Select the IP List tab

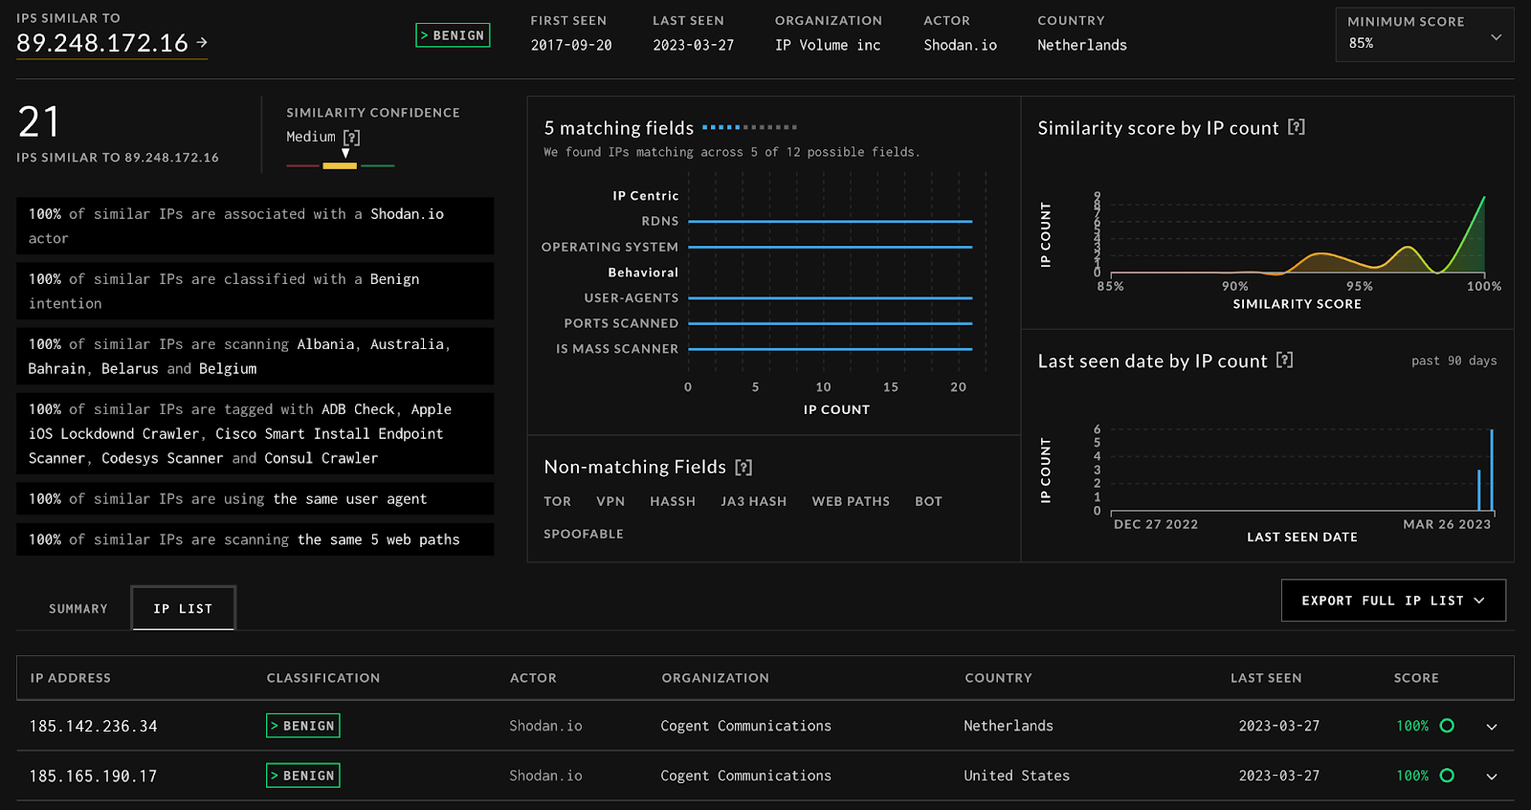(183, 609)
